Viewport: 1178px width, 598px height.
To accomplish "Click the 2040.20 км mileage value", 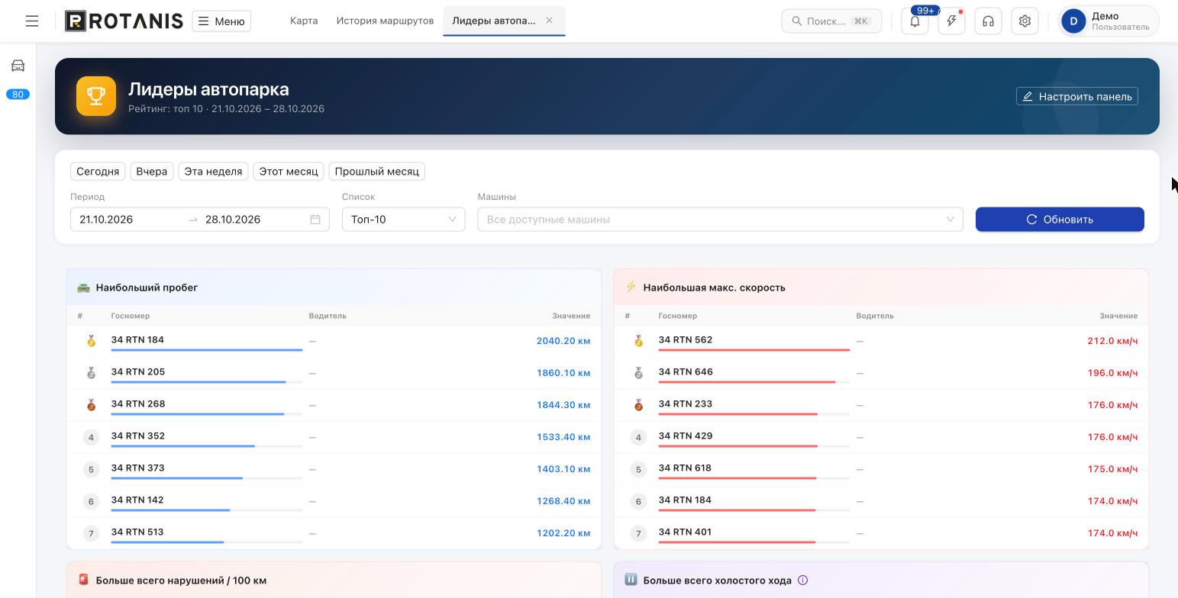I will (563, 341).
